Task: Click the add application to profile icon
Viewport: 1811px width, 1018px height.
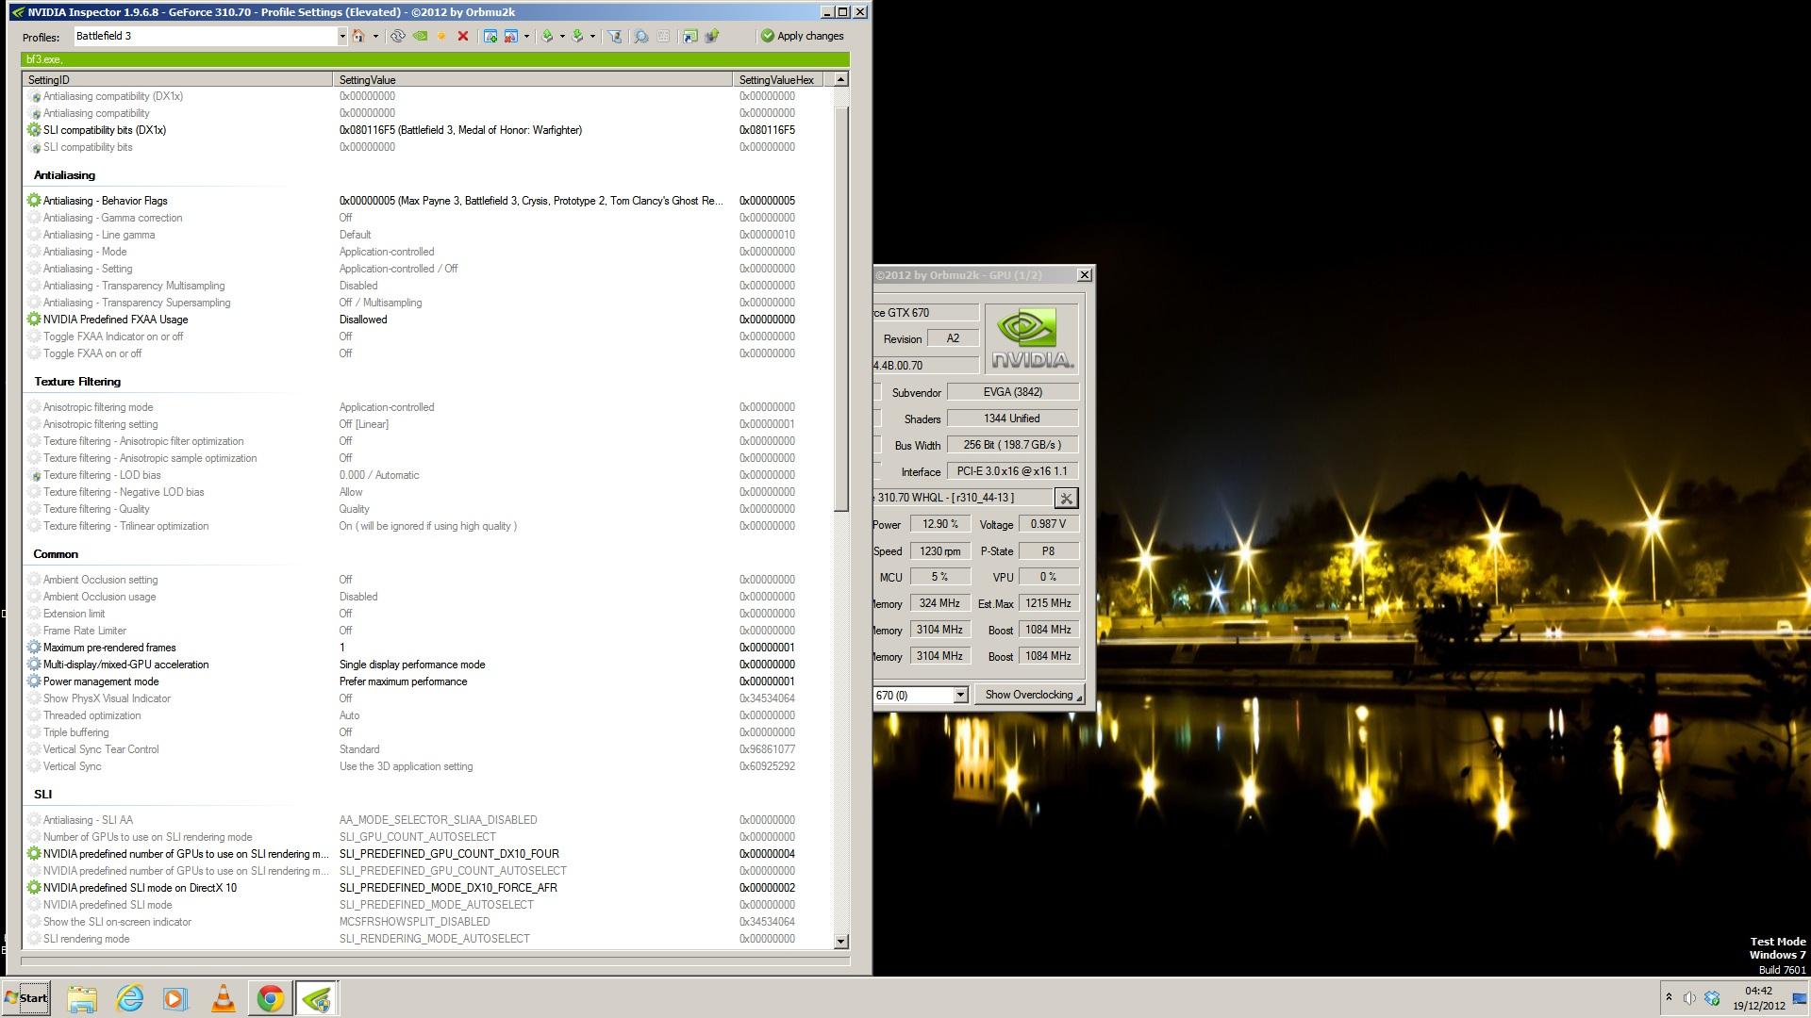Action: pyautogui.click(x=490, y=36)
